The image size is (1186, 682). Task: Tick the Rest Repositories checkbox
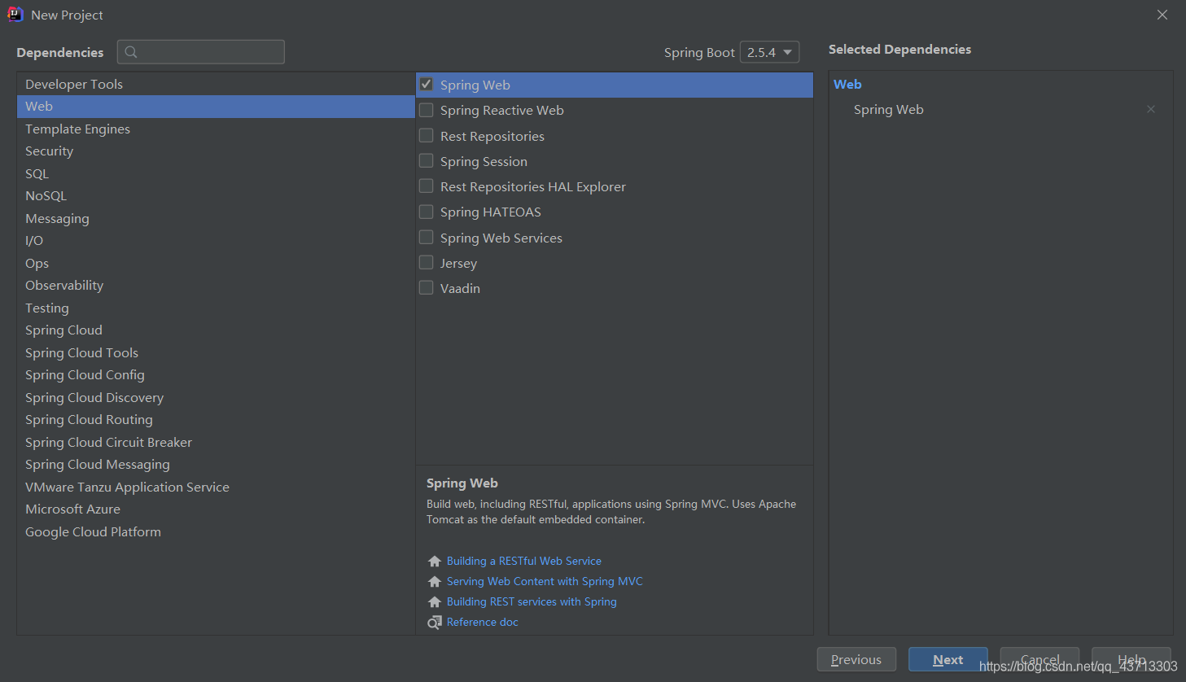click(x=426, y=135)
